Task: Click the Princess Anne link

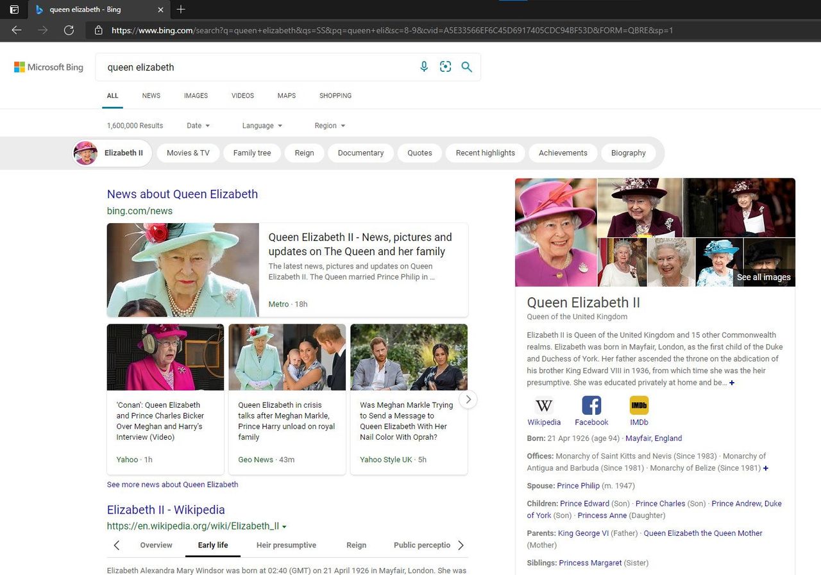Action: (x=602, y=515)
